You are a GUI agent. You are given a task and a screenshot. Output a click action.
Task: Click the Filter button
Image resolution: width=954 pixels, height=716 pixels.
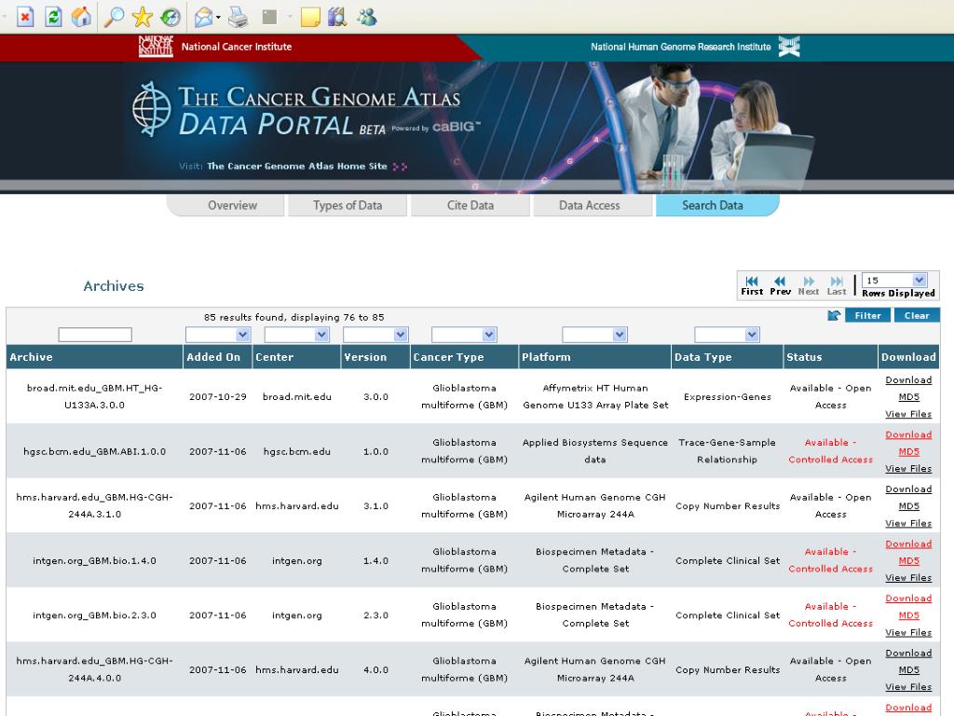coord(867,315)
